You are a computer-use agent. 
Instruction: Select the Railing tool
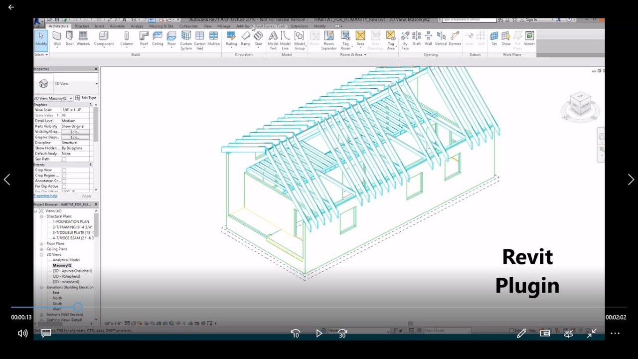pos(231,39)
